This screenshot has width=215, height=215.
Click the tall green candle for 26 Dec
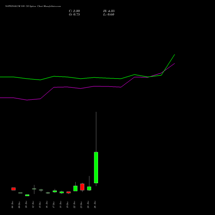point(96,167)
